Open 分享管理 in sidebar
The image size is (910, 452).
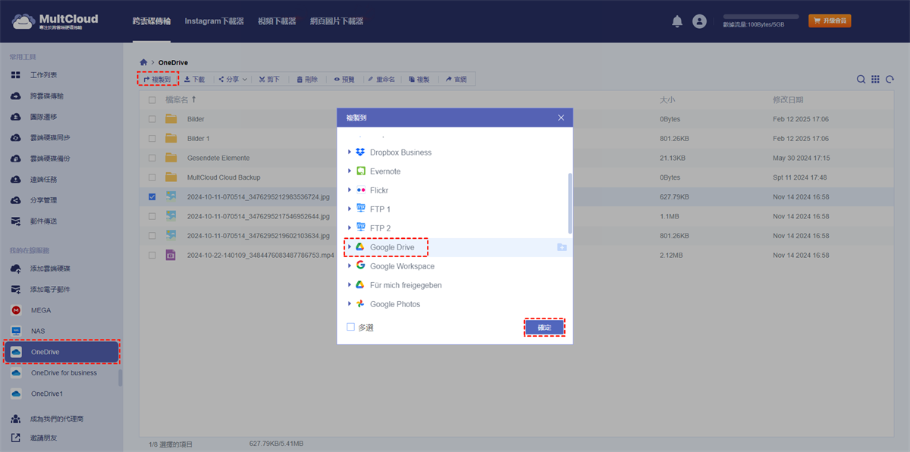click(x=43, y=200)
